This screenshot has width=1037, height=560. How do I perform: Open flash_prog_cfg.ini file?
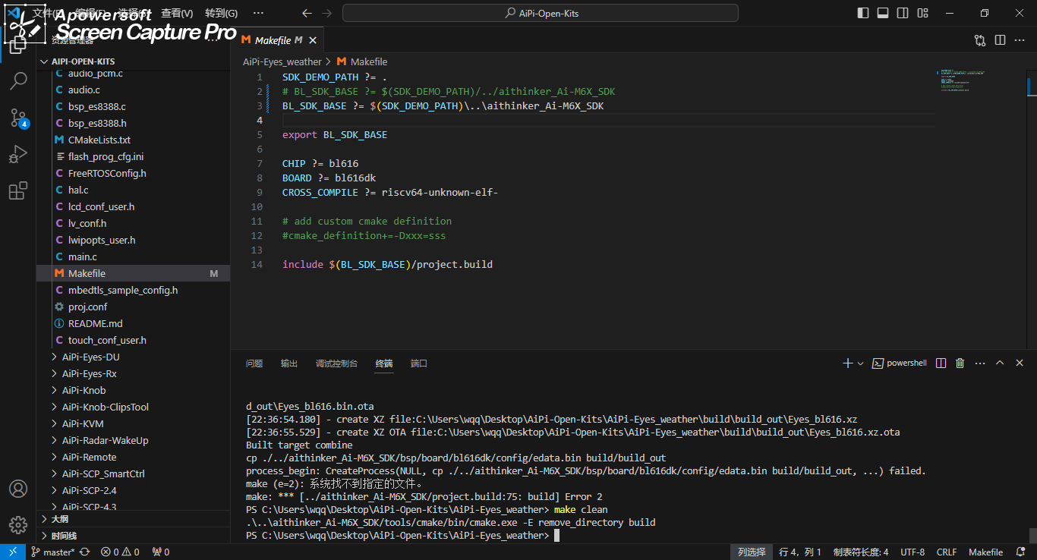[133, 156]
